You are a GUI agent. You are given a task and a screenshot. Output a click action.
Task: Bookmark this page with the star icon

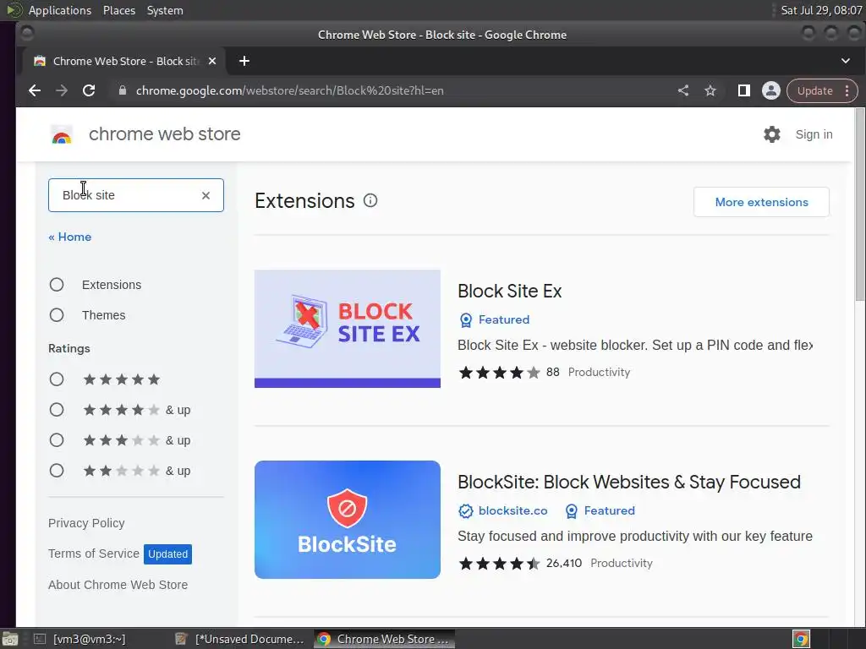pyautogui.click(x=710, y=90)
